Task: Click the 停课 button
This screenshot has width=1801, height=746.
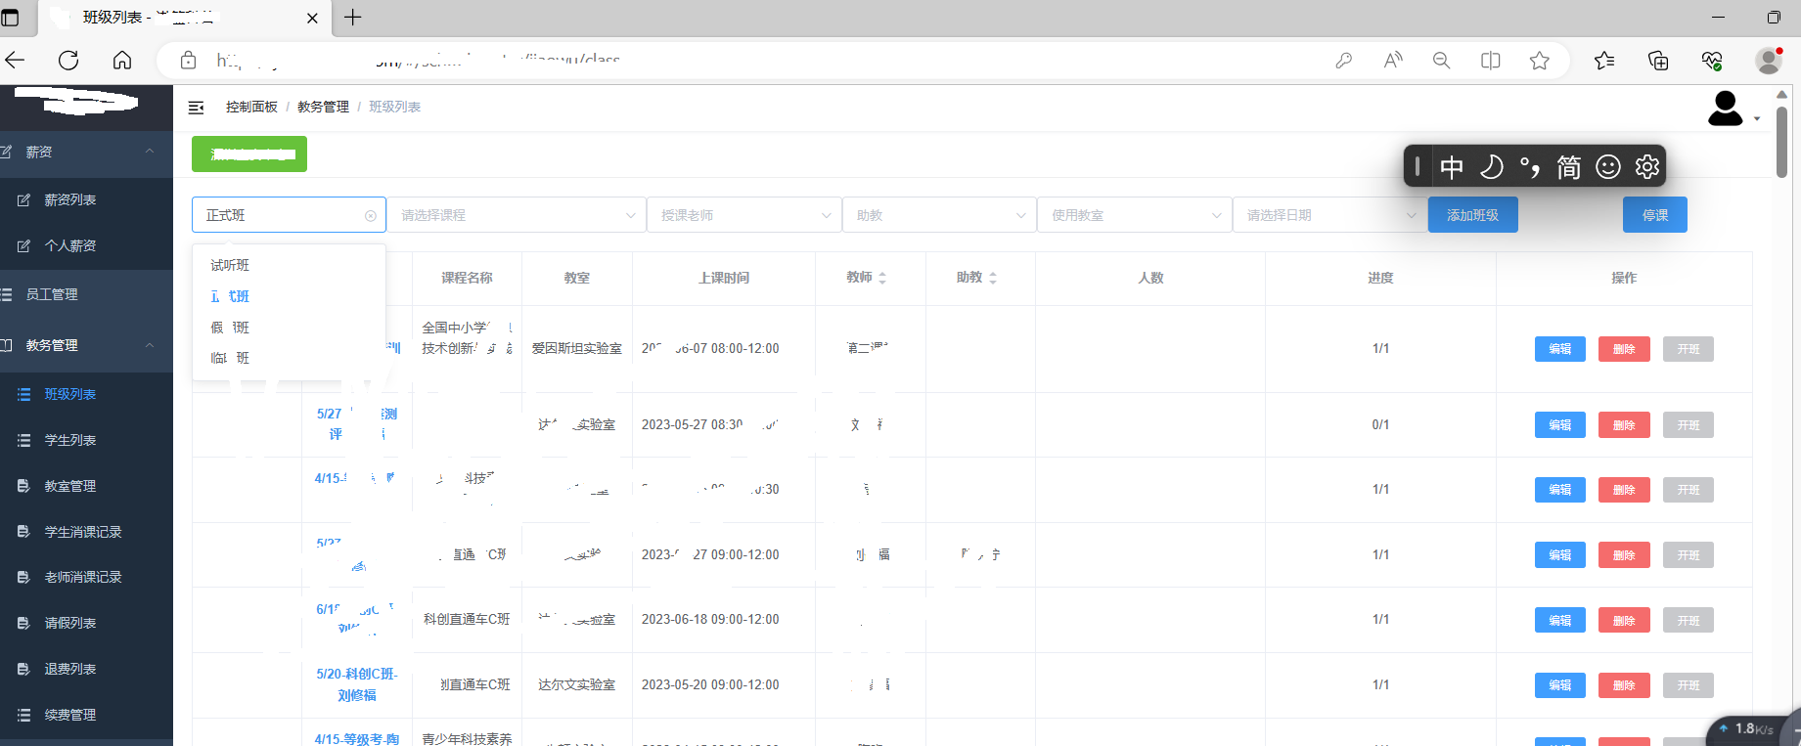Action: tap(1655, 215)
